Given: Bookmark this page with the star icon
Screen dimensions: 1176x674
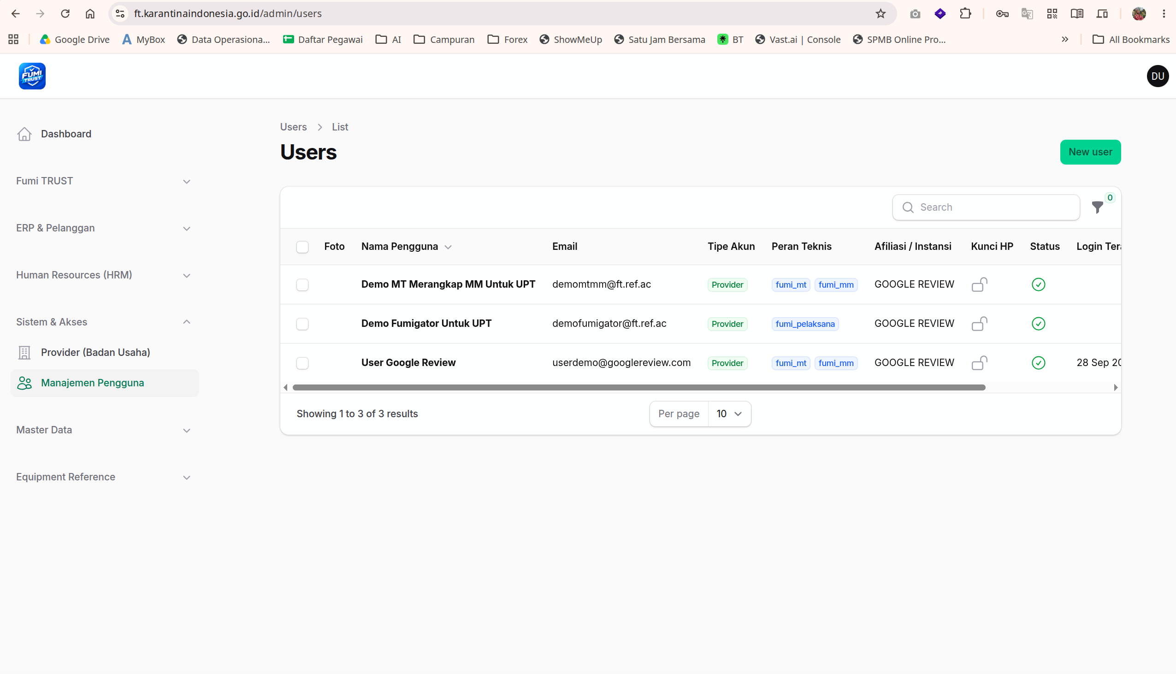Looking at the screenshot, I should tap(880, 13).
